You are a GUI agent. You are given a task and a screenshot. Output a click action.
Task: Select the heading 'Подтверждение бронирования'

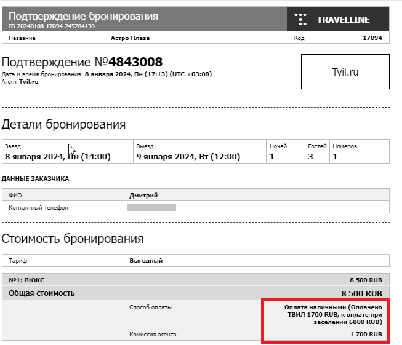[83, 16]
